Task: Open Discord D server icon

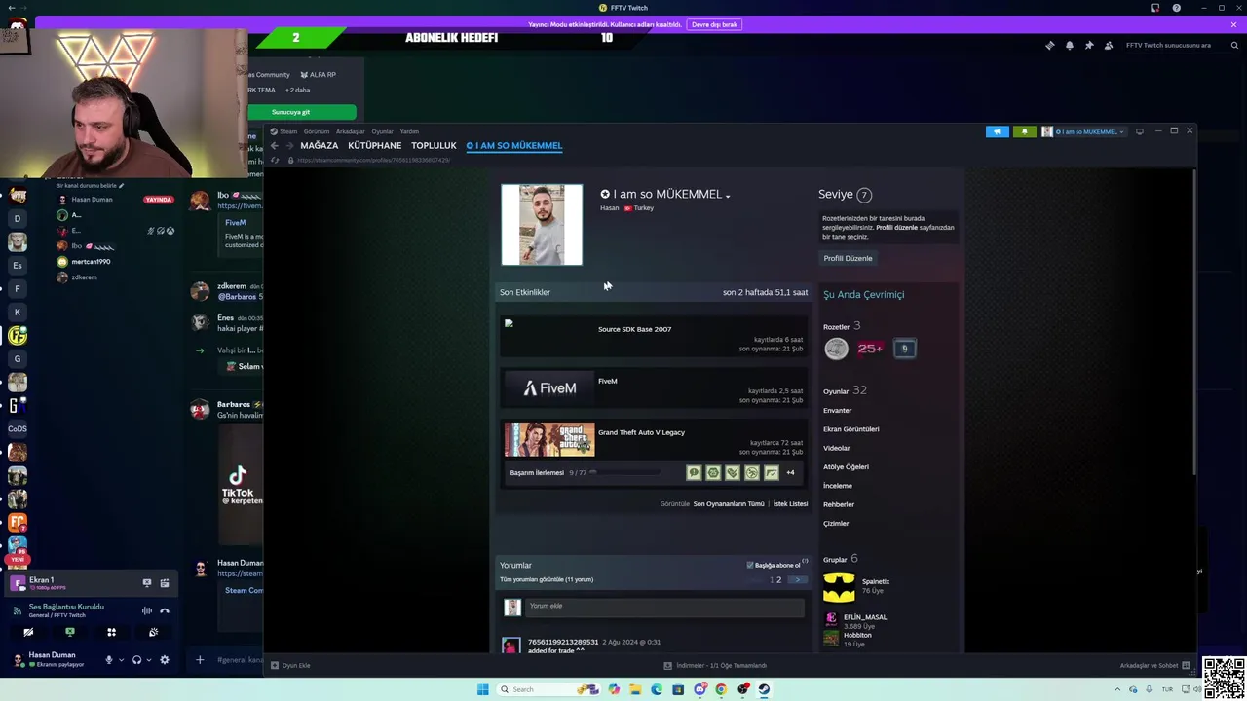Action: coord(18,218)
